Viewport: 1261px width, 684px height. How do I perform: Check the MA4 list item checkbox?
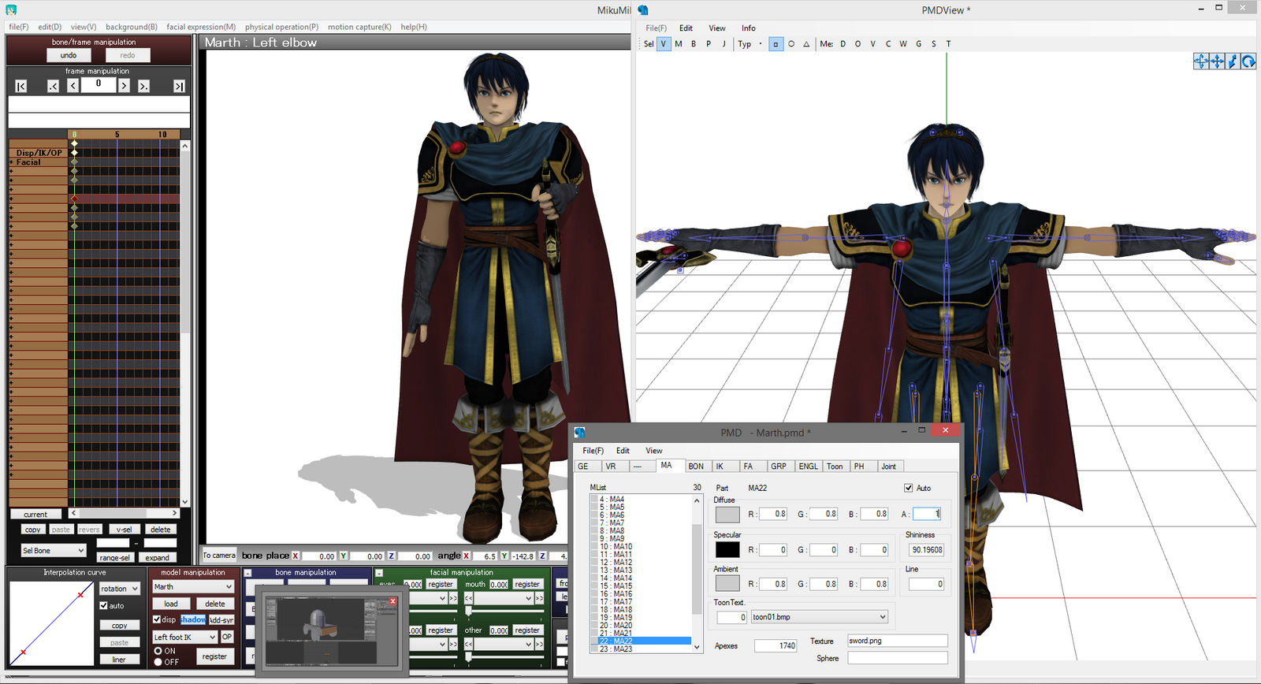(x=594, y=499)
